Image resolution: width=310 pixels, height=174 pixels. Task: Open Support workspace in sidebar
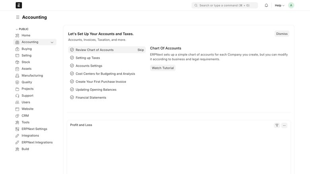[x=35, y=96]
